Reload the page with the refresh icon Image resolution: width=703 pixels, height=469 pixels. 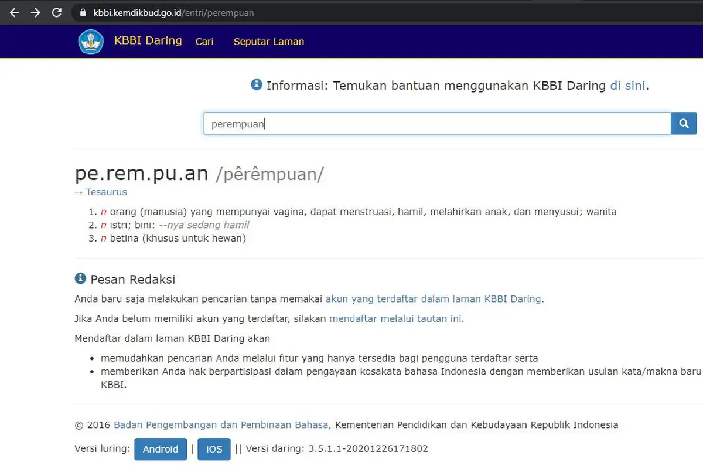[57, 12]
